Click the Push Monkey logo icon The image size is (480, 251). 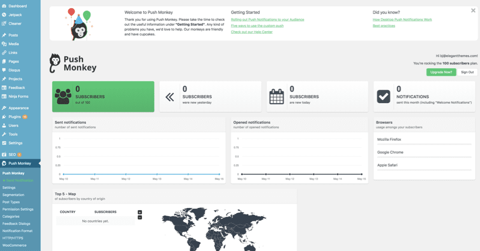(55, 63)
